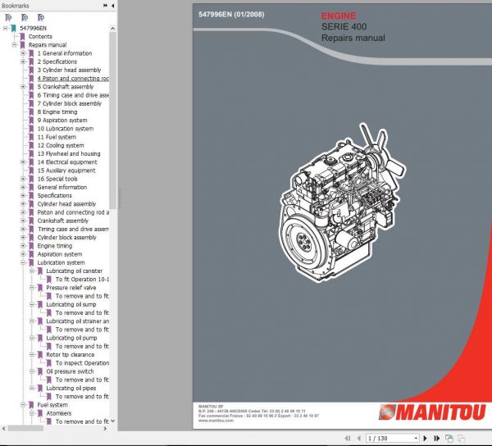The height and width of the screenshot is (446, 492).
Task: Click the bookmarks vertical scrollbar thumb
Action: 112,121
